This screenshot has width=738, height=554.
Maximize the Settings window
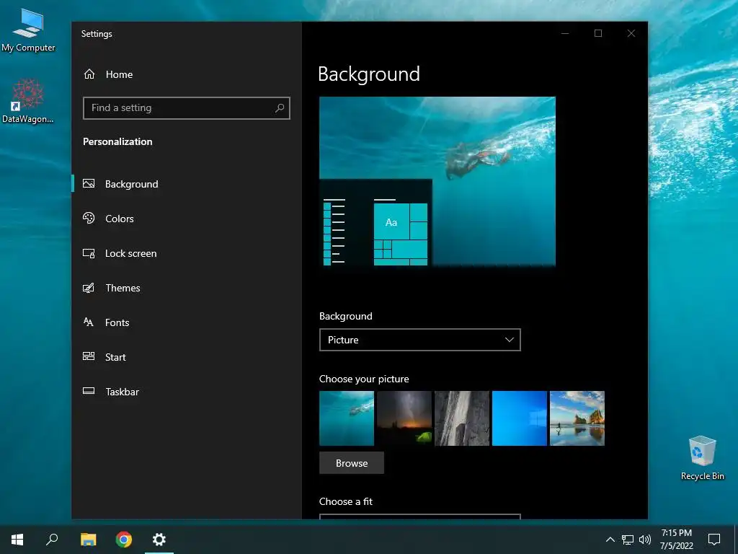pos(598,33)
